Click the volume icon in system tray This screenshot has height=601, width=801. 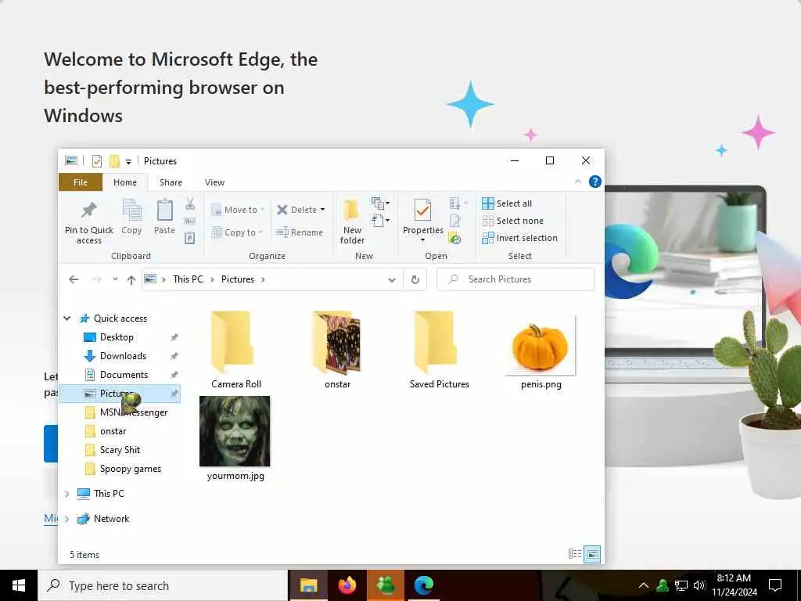coord(699,585)
